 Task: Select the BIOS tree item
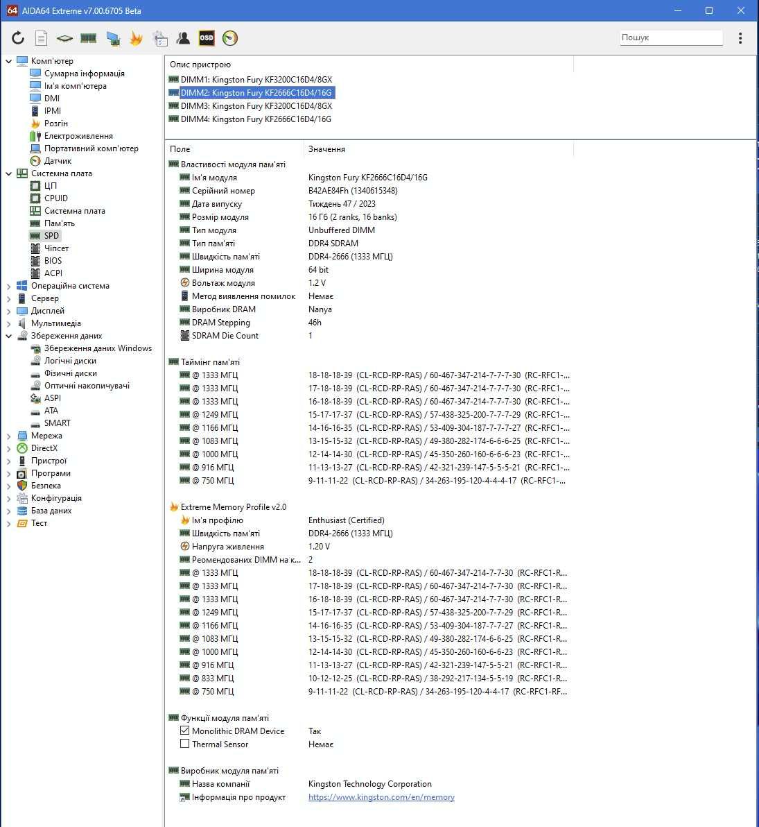(53, 261)
